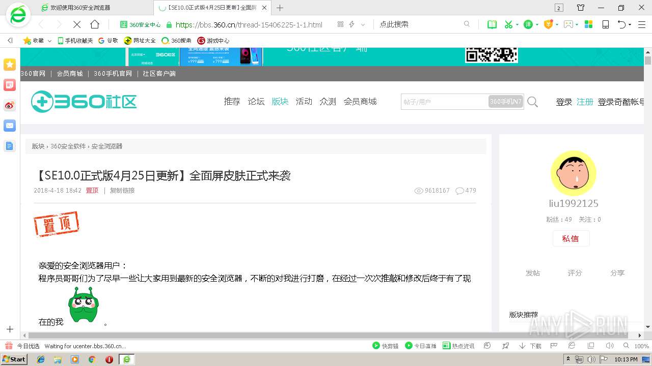
Task: Click 复制链接 copy link
Action: tap(122, 191)
